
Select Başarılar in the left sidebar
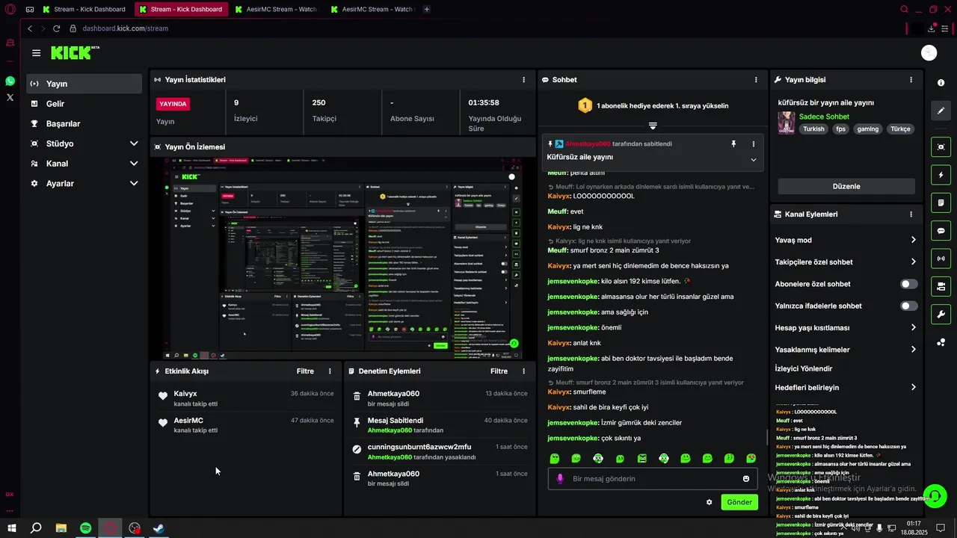click(x=84, y=123)
